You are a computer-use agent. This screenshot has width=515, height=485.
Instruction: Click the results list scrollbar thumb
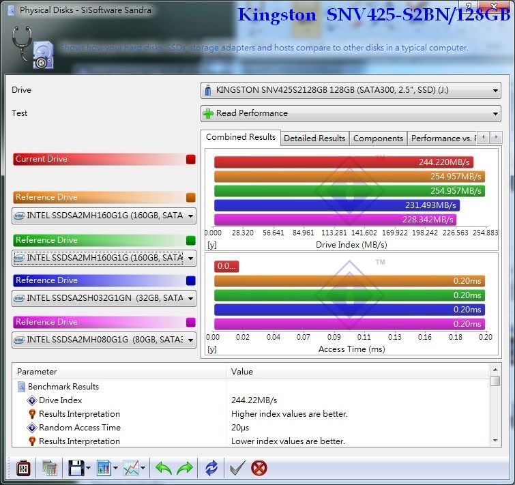(495, 381)
